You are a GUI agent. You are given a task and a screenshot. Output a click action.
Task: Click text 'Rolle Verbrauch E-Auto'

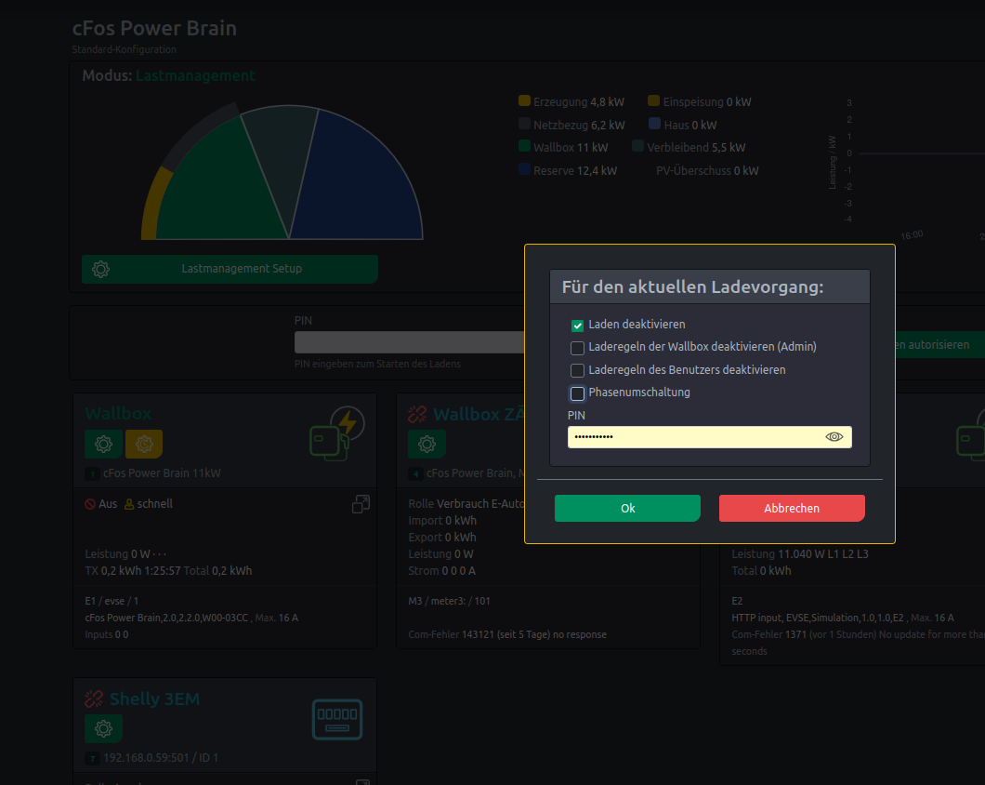point(466,504)
